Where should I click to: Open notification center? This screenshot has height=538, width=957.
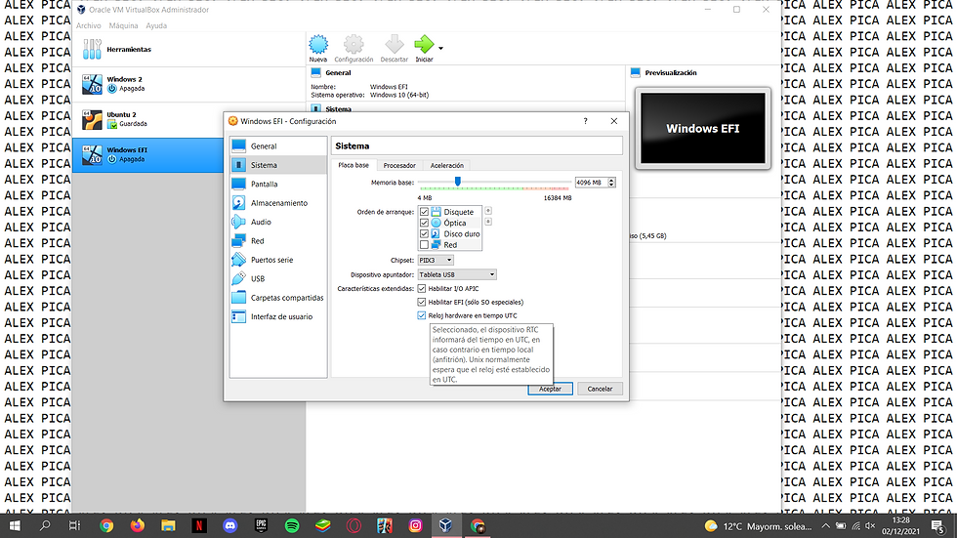[x=938, y=526]
